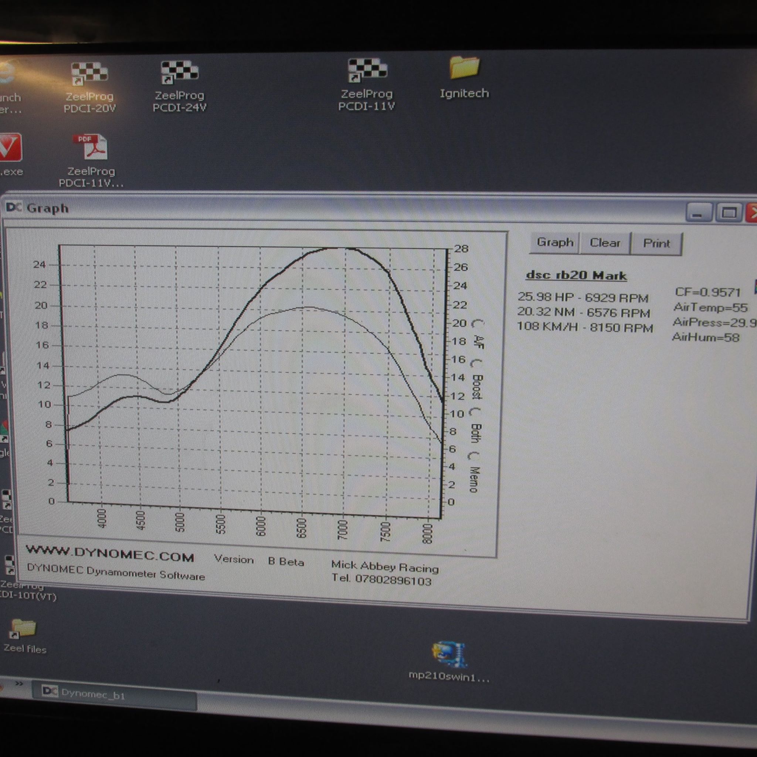Click the 25.98 HP - 6929 RPM reading

583,298
